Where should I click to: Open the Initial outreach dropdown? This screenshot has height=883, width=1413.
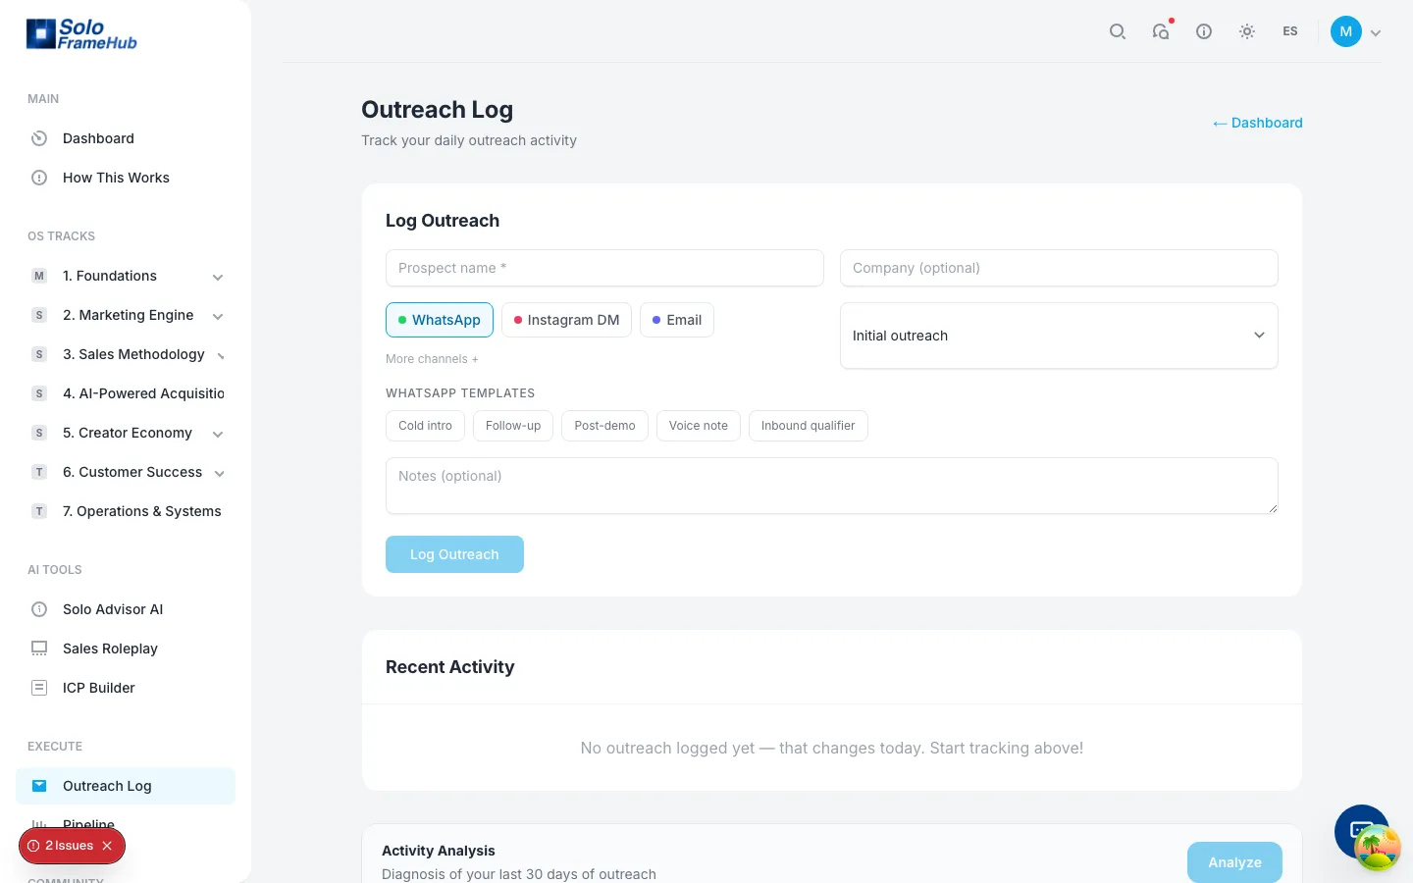pos(1059,336)
